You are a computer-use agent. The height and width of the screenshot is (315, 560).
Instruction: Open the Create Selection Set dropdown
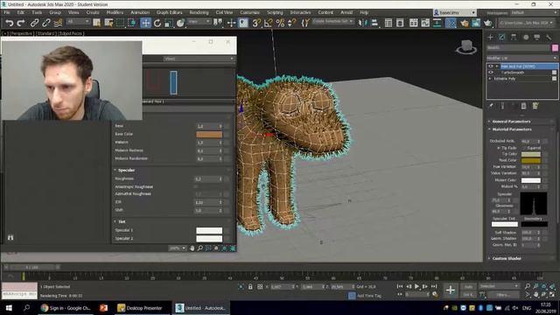(333, 22)
